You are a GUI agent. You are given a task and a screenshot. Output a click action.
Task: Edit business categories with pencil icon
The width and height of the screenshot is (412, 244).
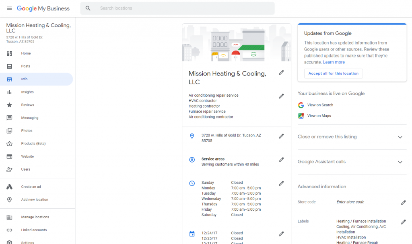click(281, 96)
